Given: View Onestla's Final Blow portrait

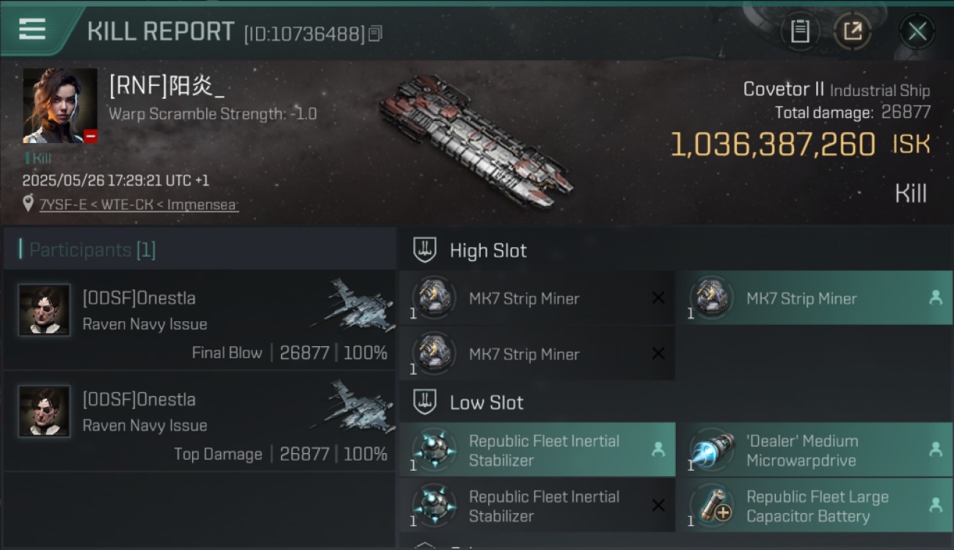Looking at the screenshot, I should pyautogui.click(x=44, y=310).
